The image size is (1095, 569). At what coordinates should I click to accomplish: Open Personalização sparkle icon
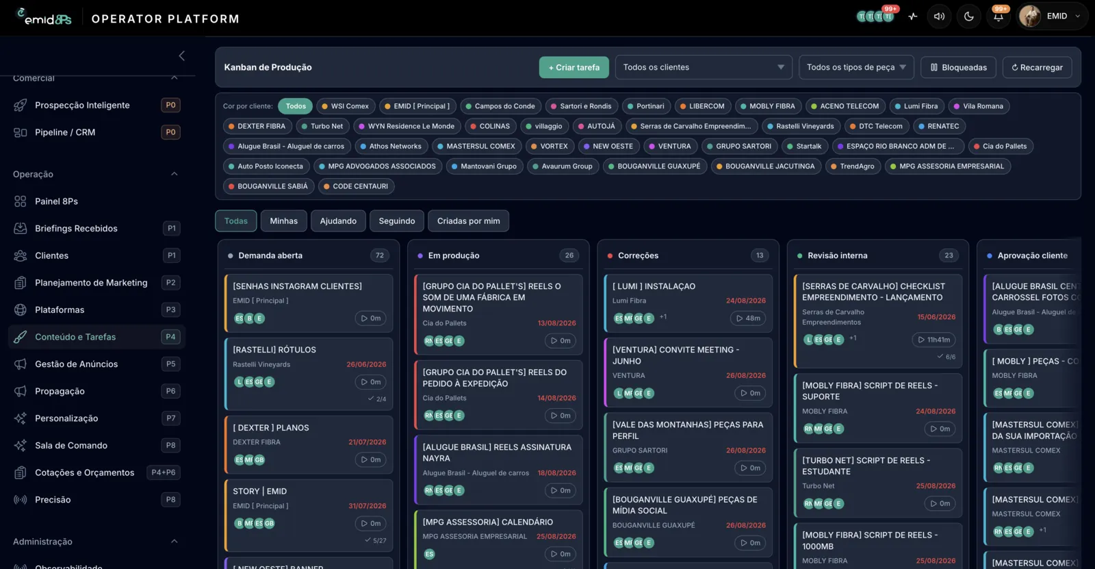click(21, 418)
